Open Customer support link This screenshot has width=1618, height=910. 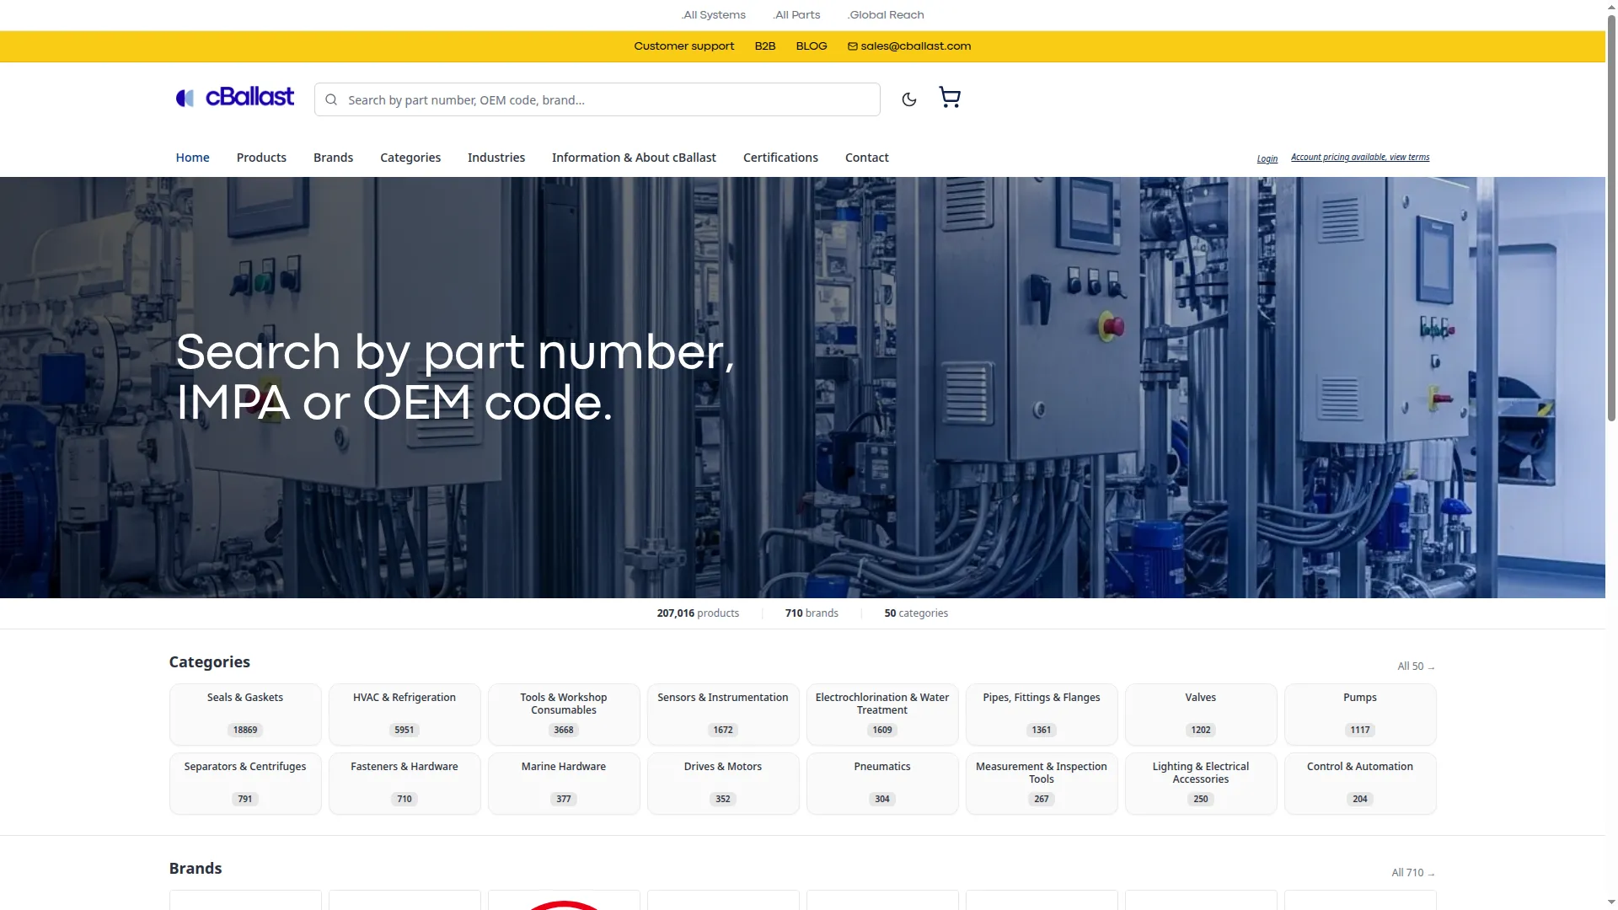point(683,46)
